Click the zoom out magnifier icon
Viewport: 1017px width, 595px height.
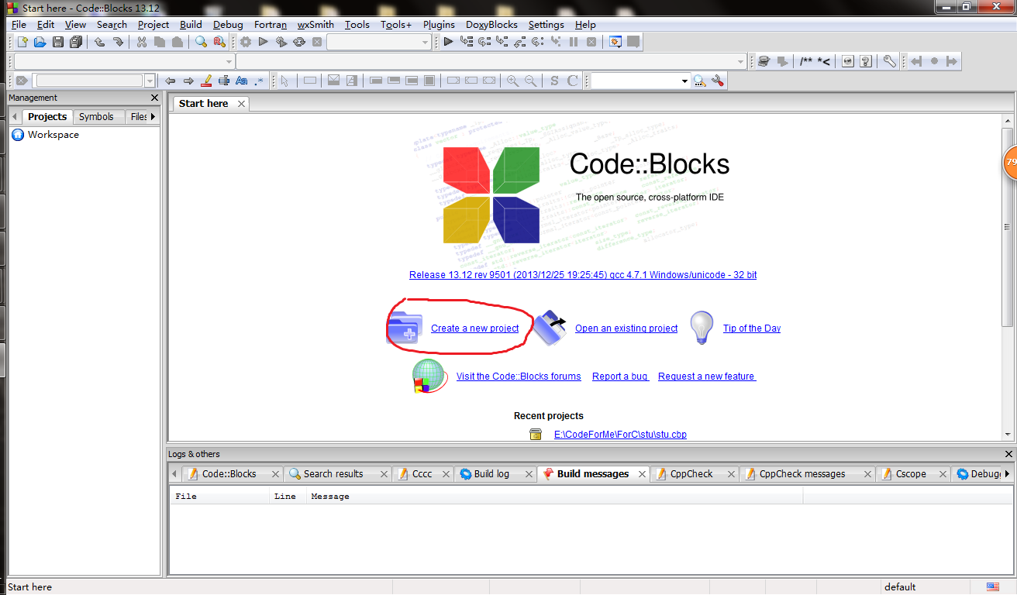(x=530, y=81)
